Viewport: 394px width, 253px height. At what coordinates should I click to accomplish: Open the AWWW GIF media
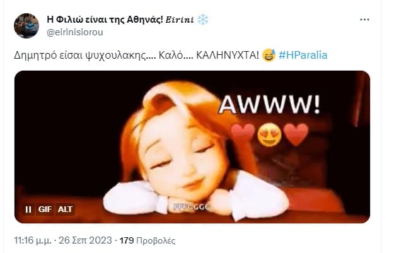coord(192,147)
